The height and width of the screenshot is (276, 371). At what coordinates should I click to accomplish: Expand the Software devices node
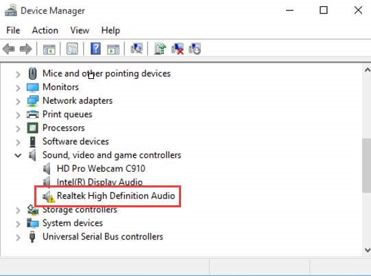(x=18, y=142)
